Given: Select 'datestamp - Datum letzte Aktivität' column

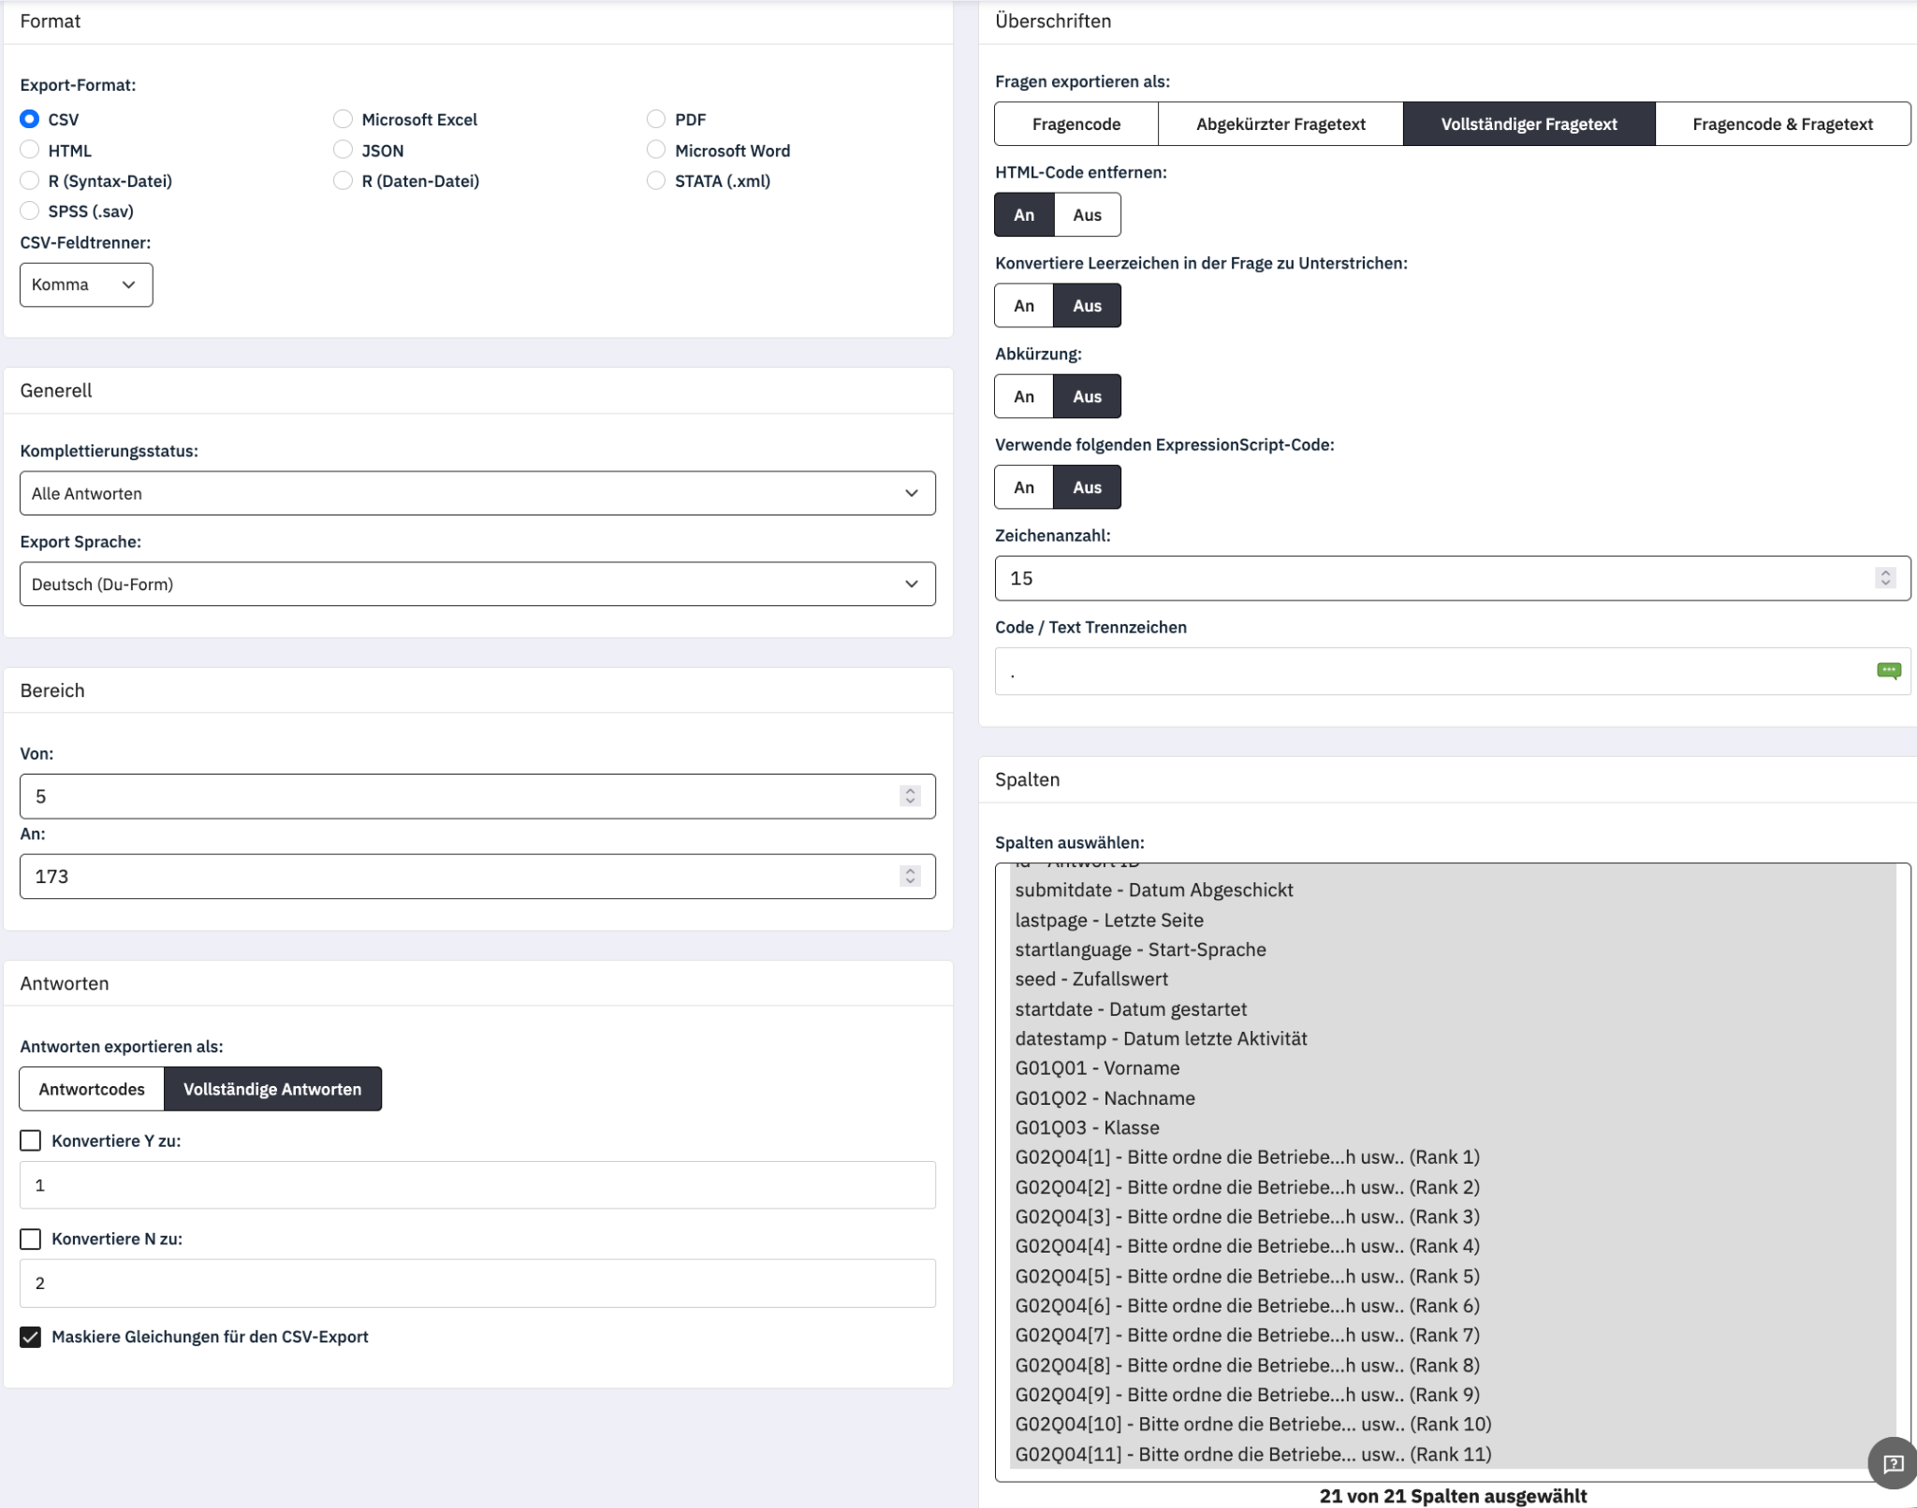Looking at the screenshot, I should coord(1453,1038).
